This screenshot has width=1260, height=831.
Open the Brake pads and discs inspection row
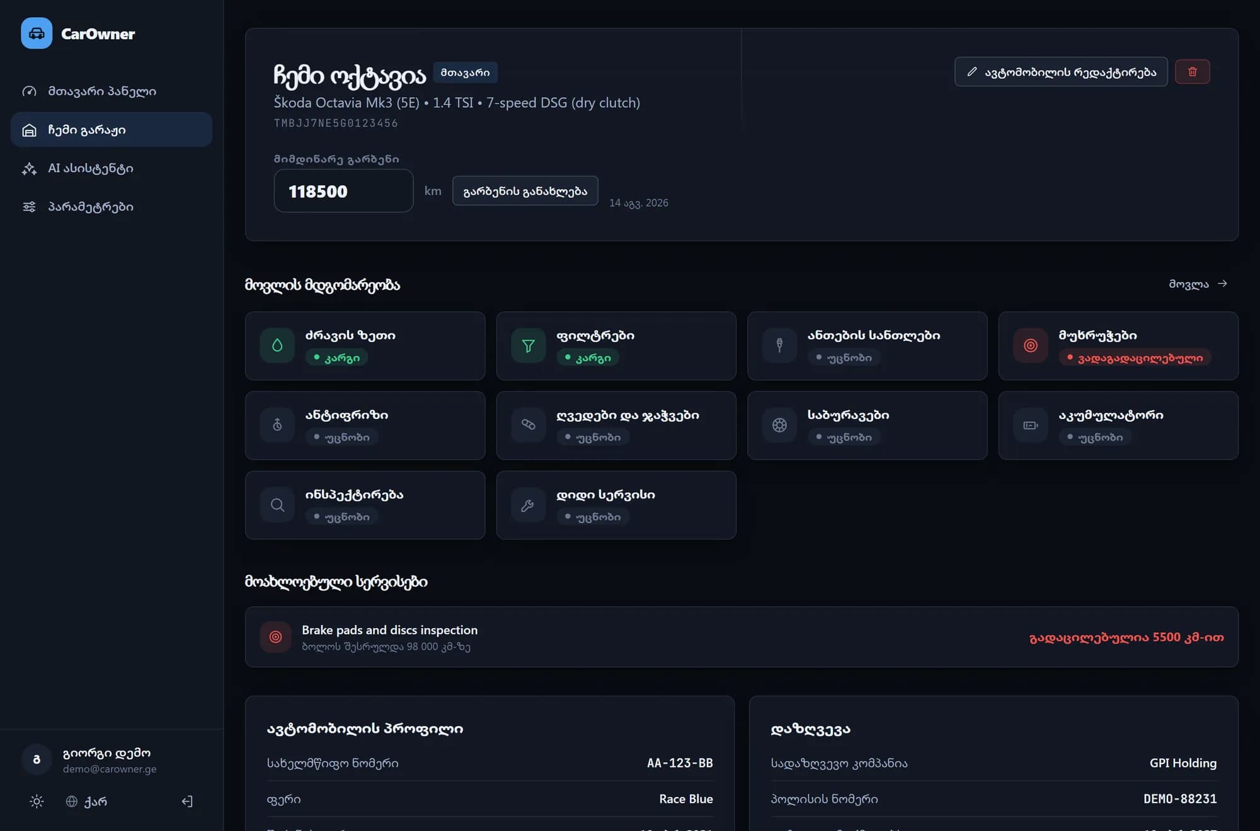[742, 637]
